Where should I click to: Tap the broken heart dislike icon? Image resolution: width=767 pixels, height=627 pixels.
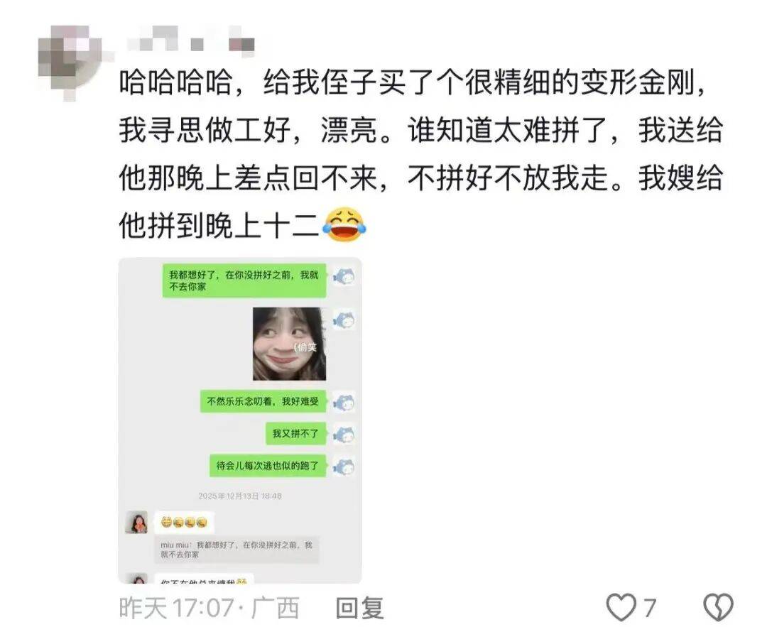pyautogui.click(x=717, y=607)
